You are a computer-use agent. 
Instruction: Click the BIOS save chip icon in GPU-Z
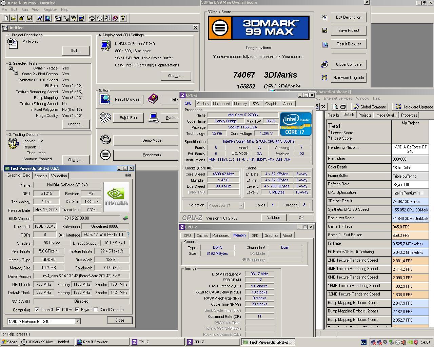click(125, 218)
